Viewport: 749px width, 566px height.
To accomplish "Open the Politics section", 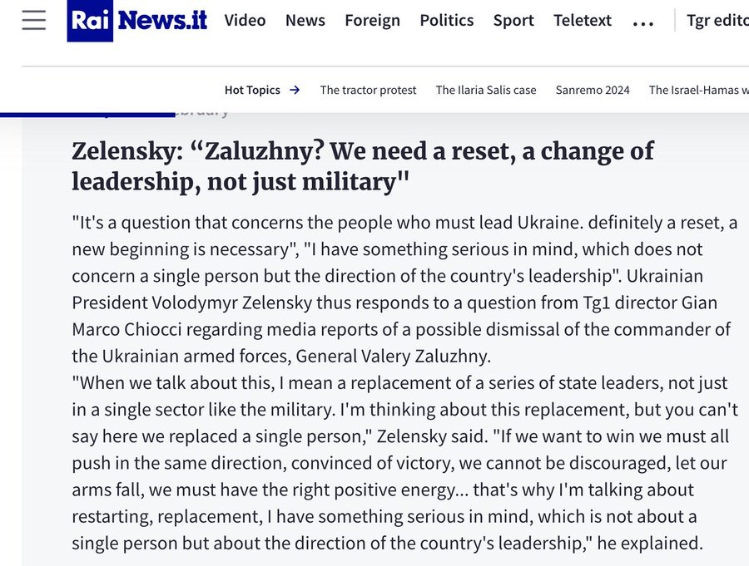I will click(x=446, y=21).
